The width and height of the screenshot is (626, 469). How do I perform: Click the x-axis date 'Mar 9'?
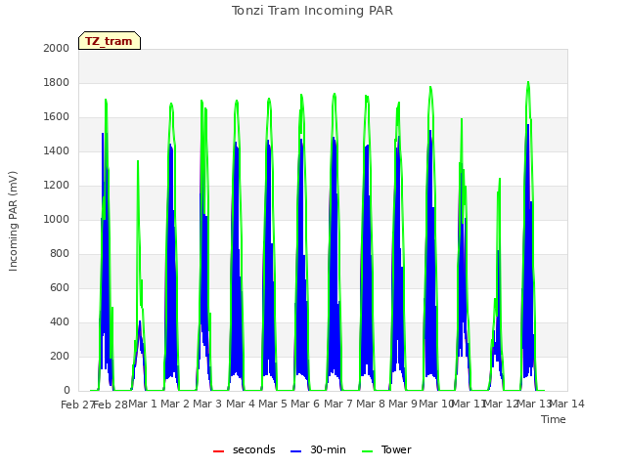click(403, 404)
